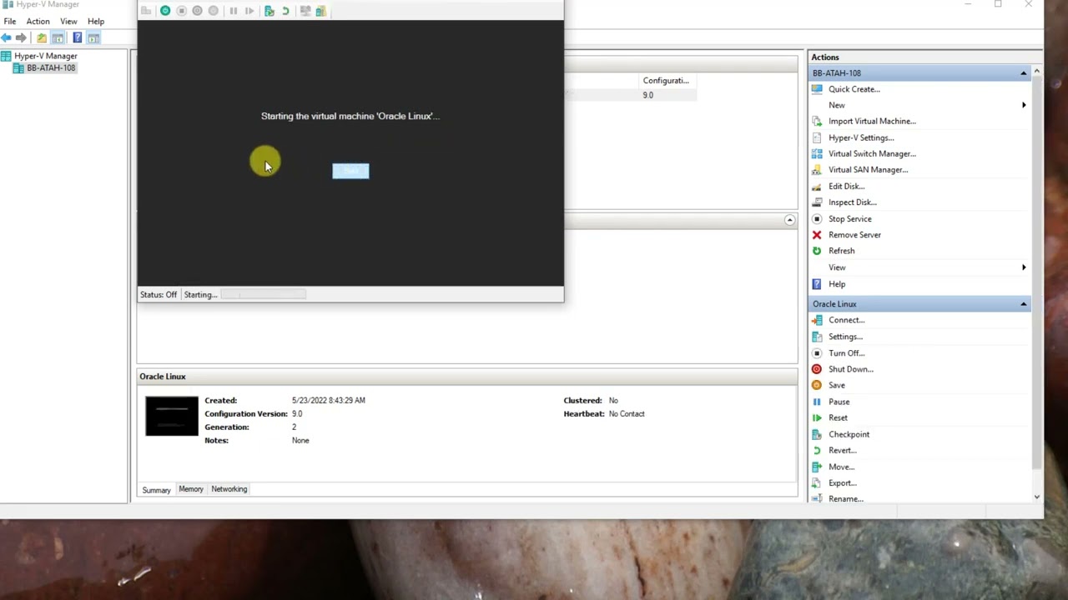
Task: Open Virtual Switch Manager
Action: [872, 154]
